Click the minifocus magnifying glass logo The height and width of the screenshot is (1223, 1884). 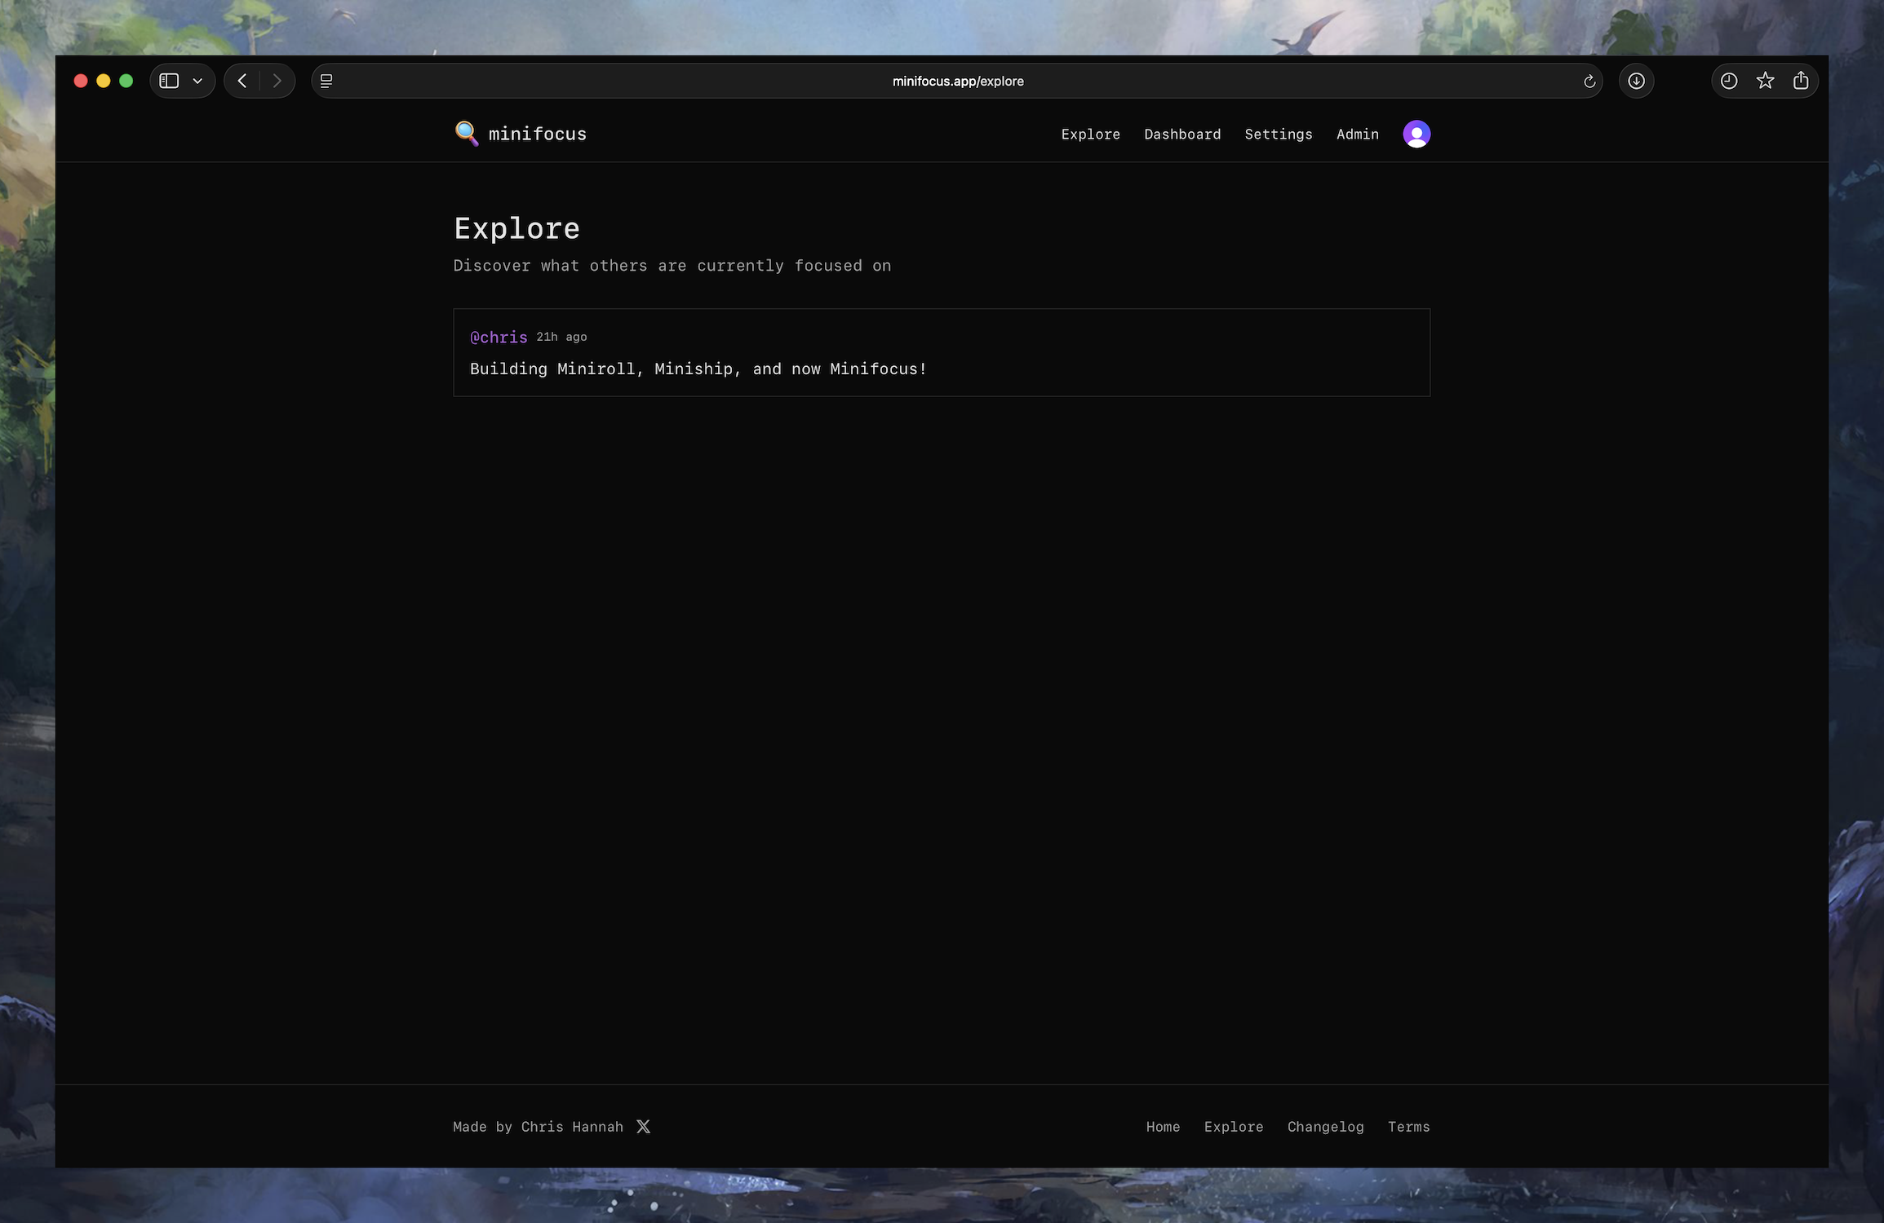467,134
